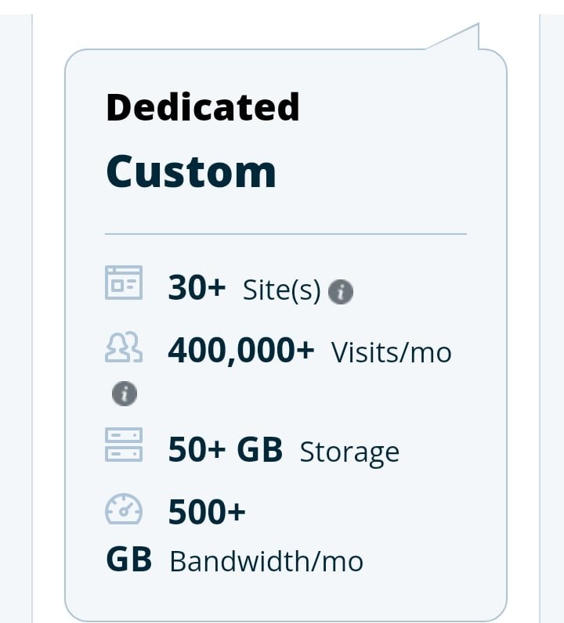This screenshot has width=564, height=623.
Task: Click the 30+ sites value
Action: [x=197, y=289]
